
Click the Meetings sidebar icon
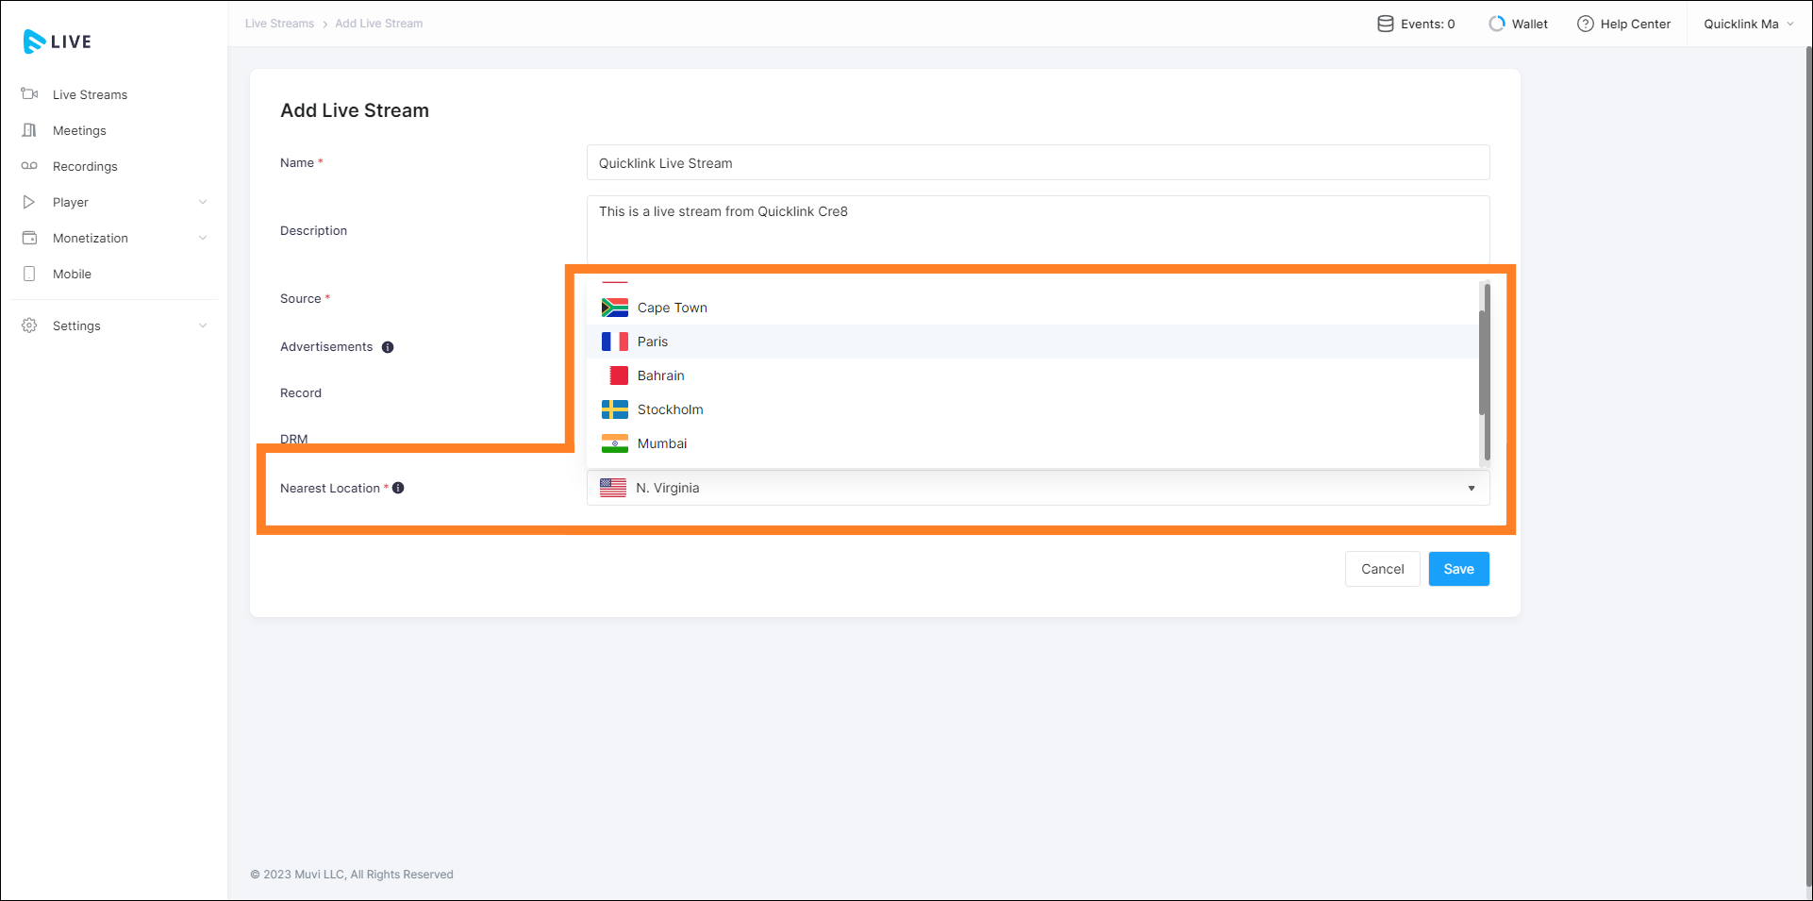point(29,130)
